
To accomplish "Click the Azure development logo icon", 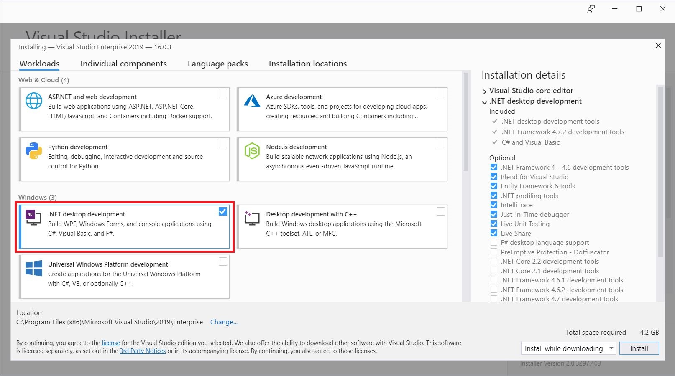I will (252, 101).
